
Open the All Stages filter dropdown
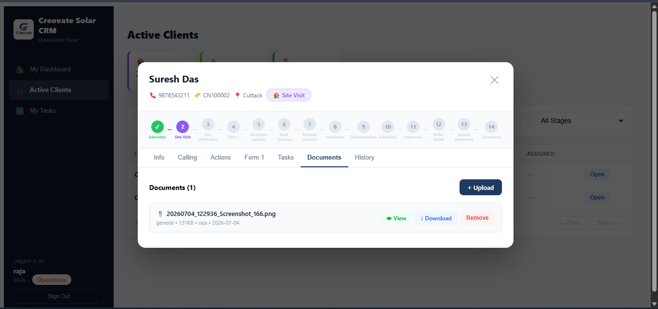tap(579, 121)
